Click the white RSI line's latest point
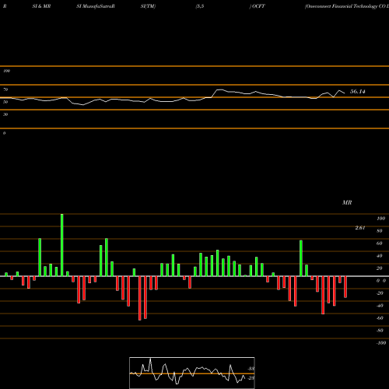The image size is (389, 389). pos(345,93)
